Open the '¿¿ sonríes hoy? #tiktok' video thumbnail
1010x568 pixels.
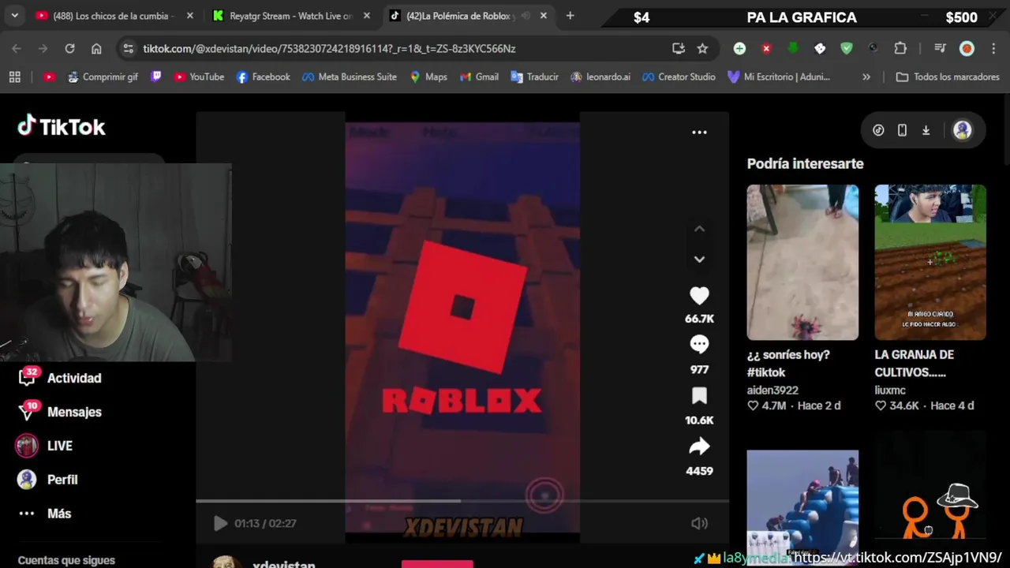(x=802, y=262)
